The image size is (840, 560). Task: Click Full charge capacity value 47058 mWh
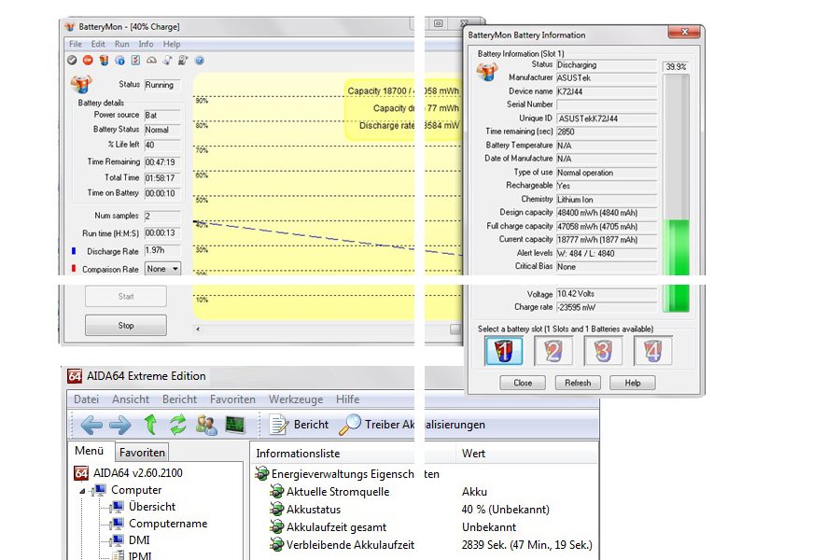pos(607,226)
